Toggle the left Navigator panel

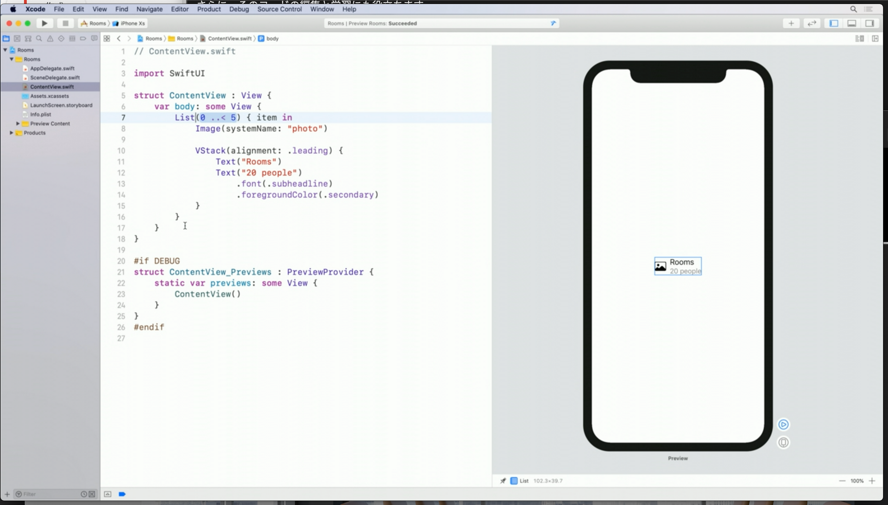coord(833,23)
